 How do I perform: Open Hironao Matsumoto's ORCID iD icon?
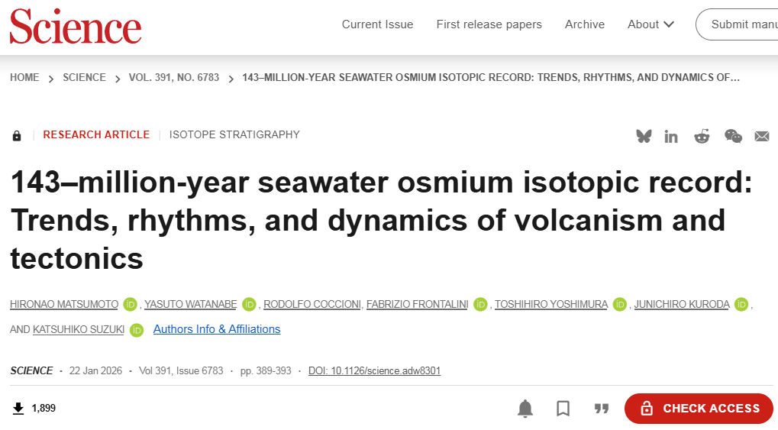pos(130,305)
